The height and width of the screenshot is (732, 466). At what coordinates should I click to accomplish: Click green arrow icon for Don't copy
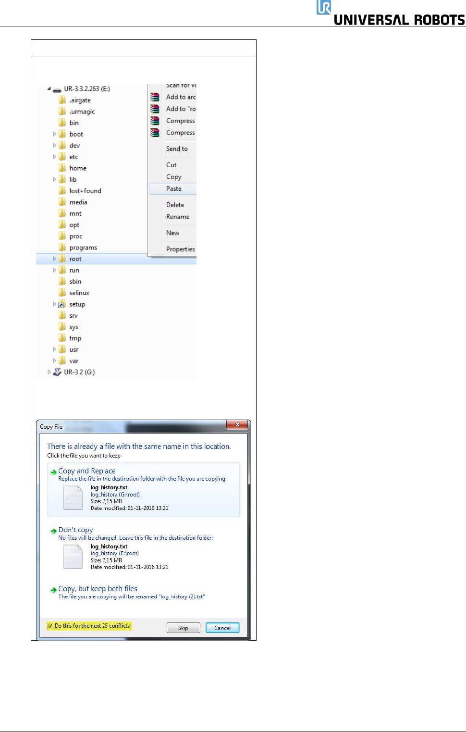(54, 531)
